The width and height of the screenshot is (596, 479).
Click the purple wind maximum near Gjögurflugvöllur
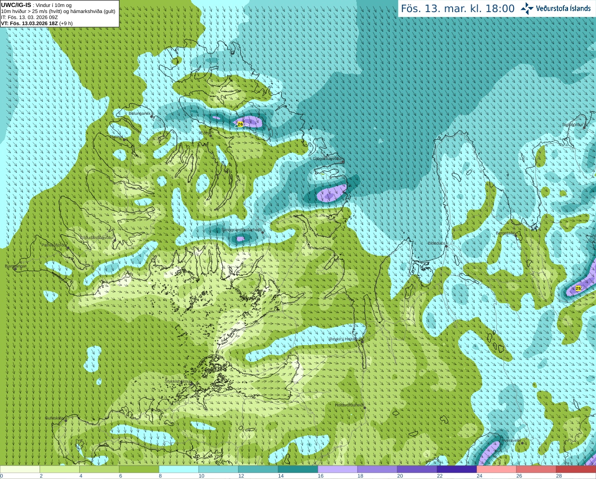click(x=332, y=193)
